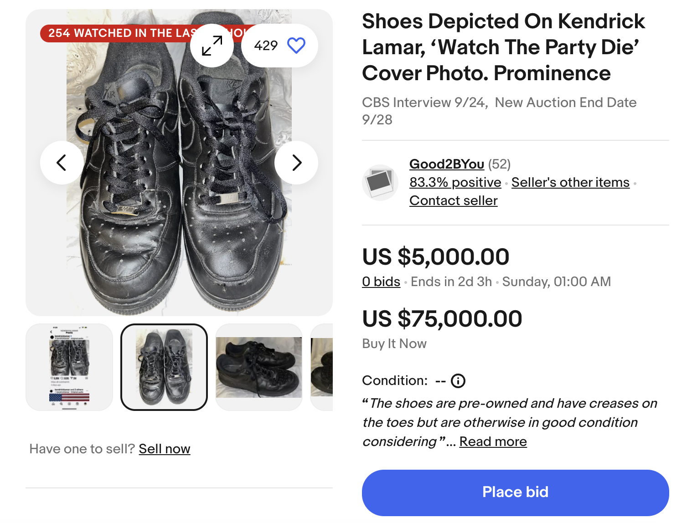Click the Sell now link
This screenshot has width=692, height=523.
click(164, 449)
